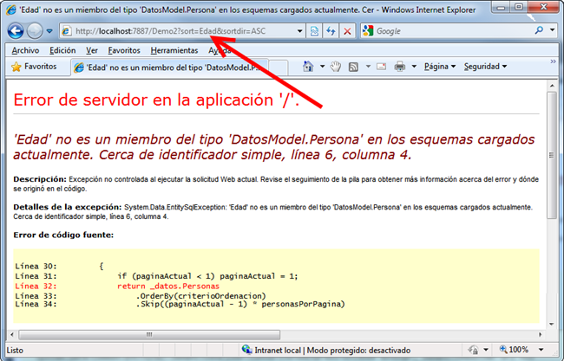Open the Herramientas menu
Image resolution: width=564 pixels, height=361 pixels.
(174, 50)
